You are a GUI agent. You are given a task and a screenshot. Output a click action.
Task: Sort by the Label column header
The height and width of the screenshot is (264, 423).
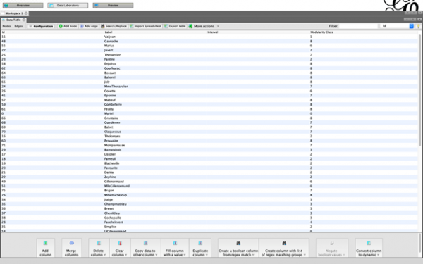155,32
